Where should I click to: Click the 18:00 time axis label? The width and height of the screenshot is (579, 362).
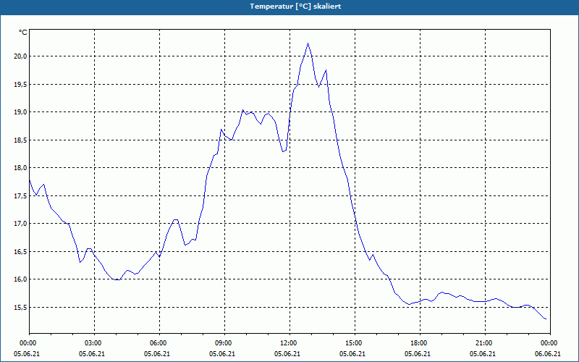420,343
